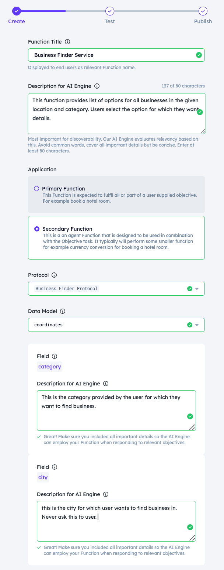This screenshot has height=570, width=224.
Task: Click the info icon beside Data Model label
Action: tap(63, 311)
